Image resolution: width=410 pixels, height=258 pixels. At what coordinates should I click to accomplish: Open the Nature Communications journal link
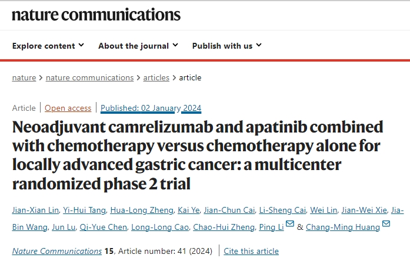[x=57, y=251]
